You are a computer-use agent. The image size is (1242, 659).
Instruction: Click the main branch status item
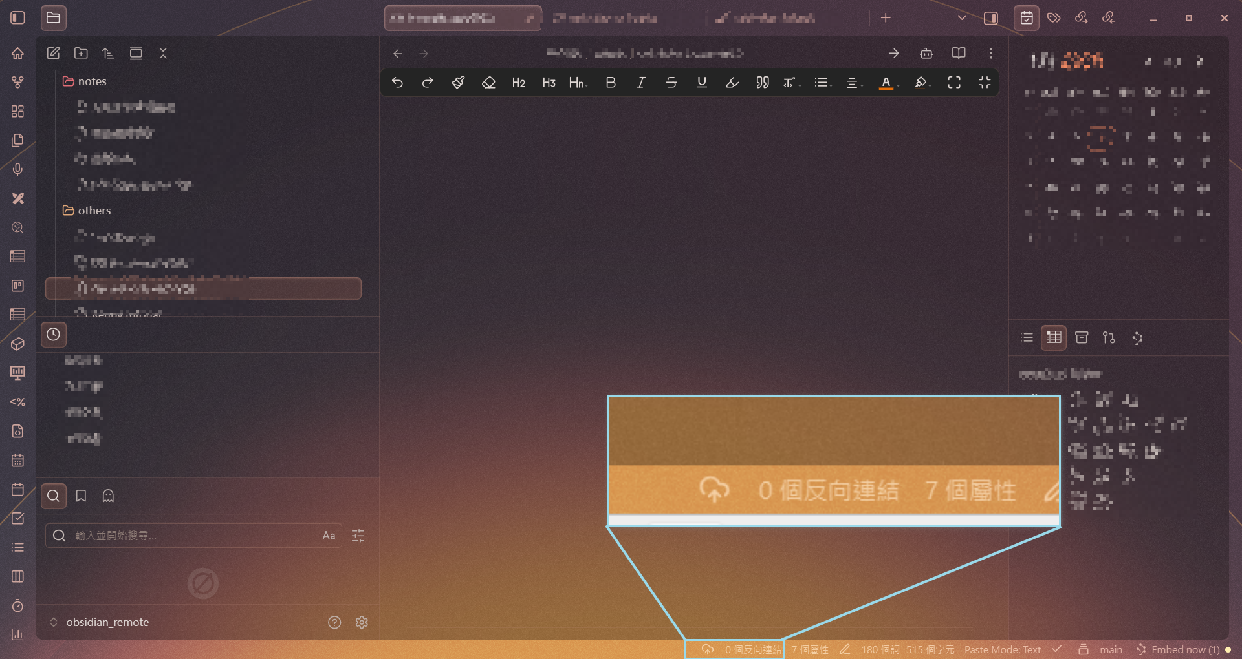(x=1111, y=649)
